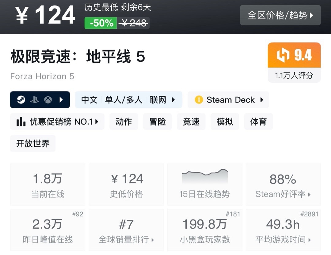The image size is (331, 255).
Task: Click the Steam platform icon
Action: [x=21, y=99]
